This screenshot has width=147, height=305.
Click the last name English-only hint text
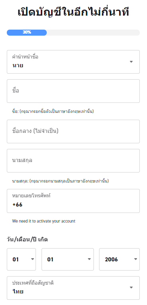point(60,181)
